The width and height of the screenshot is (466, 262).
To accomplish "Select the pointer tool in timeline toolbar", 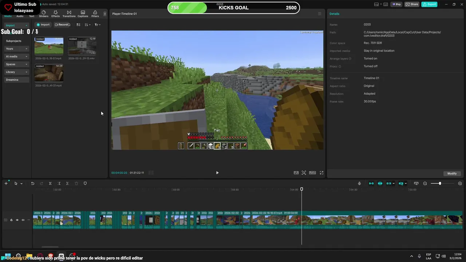I will point(16,183).
